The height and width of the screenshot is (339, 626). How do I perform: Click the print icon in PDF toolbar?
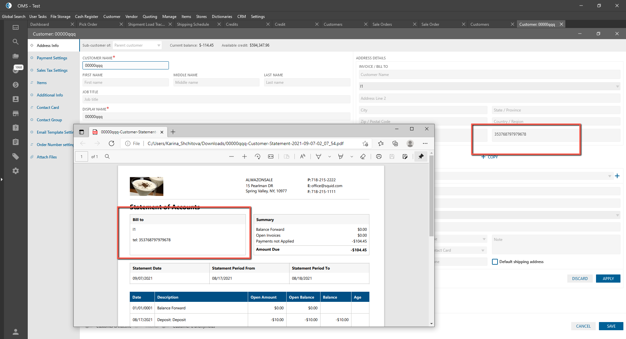(x=379, y=157)
